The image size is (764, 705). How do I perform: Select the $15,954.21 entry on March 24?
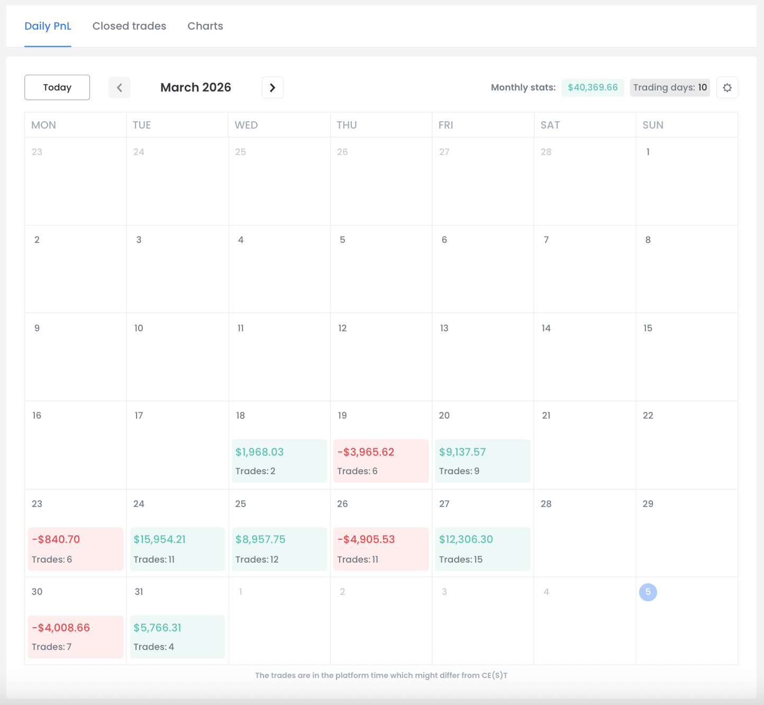[x=177, y=549]
